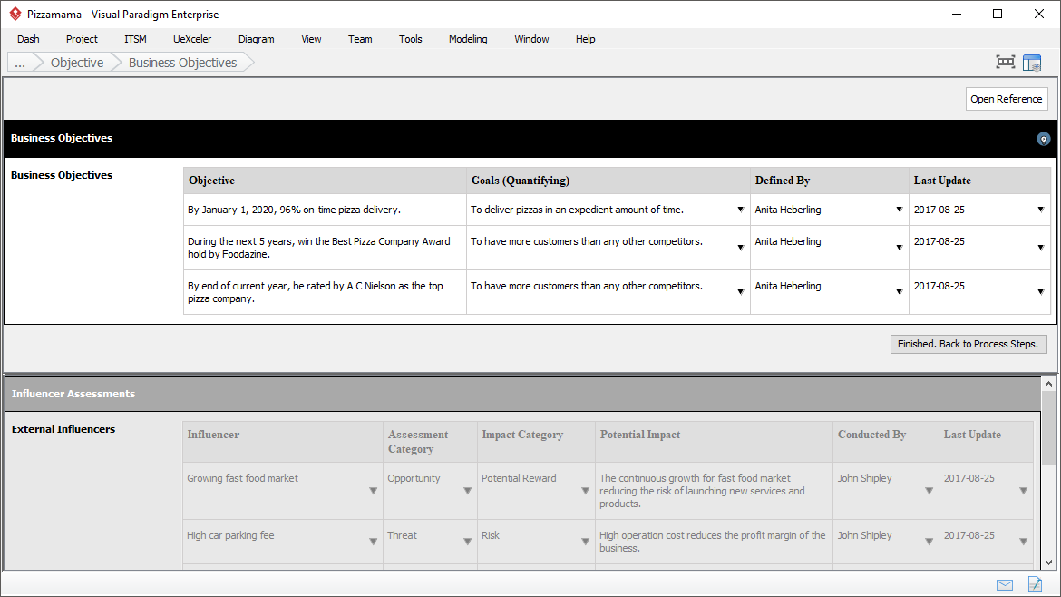Image resolution: width=1061 pixels, height=597 pixels.
Task: Open the Modeling menu
Action: (468, 39)
